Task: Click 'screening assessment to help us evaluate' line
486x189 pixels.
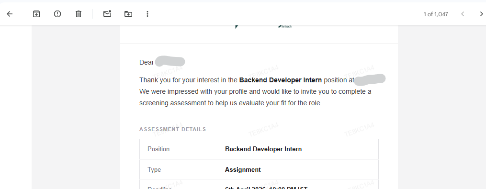Action: pos(231,103)
